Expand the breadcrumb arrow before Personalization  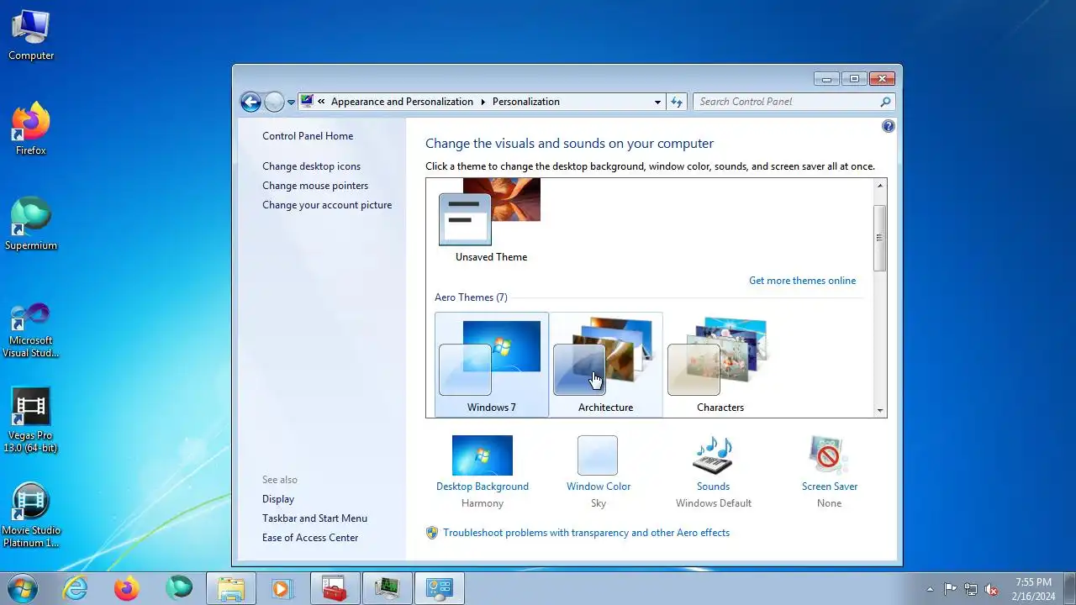483,102
